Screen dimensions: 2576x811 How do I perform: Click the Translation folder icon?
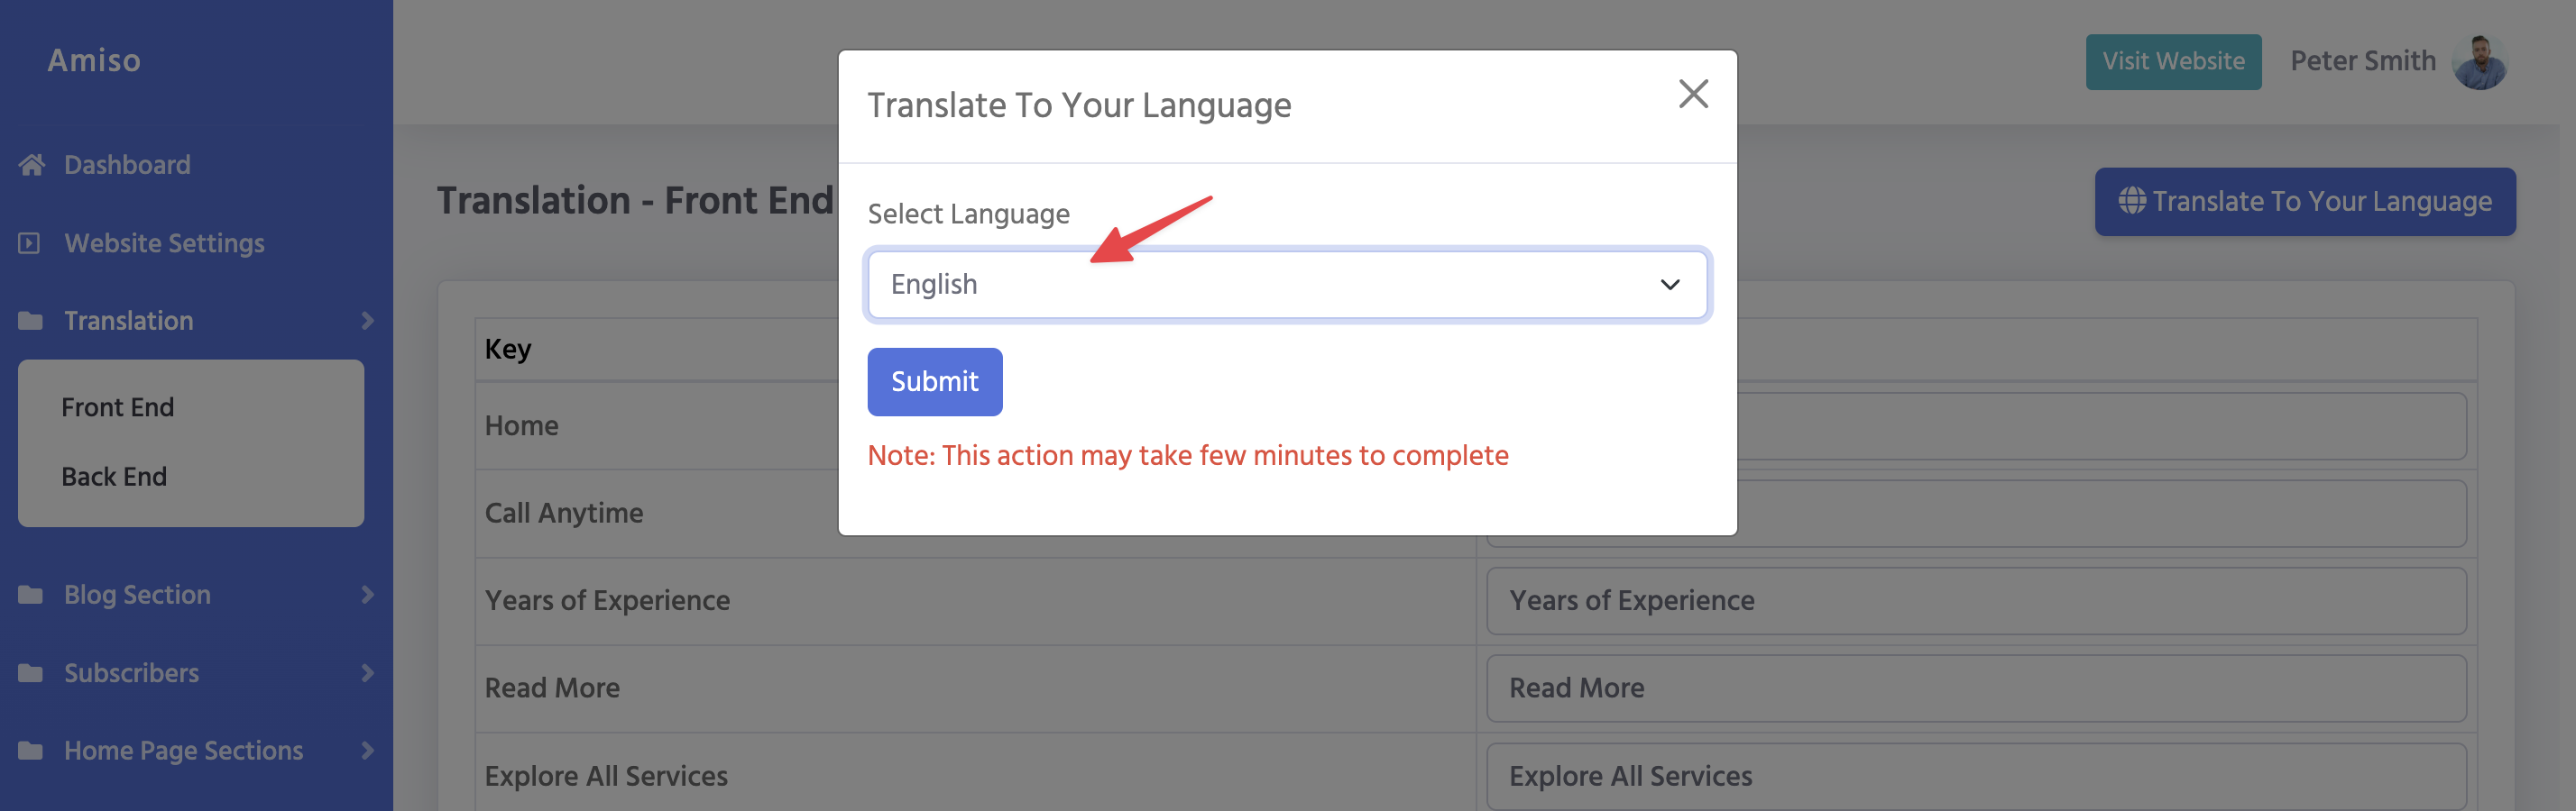point(30,321)
